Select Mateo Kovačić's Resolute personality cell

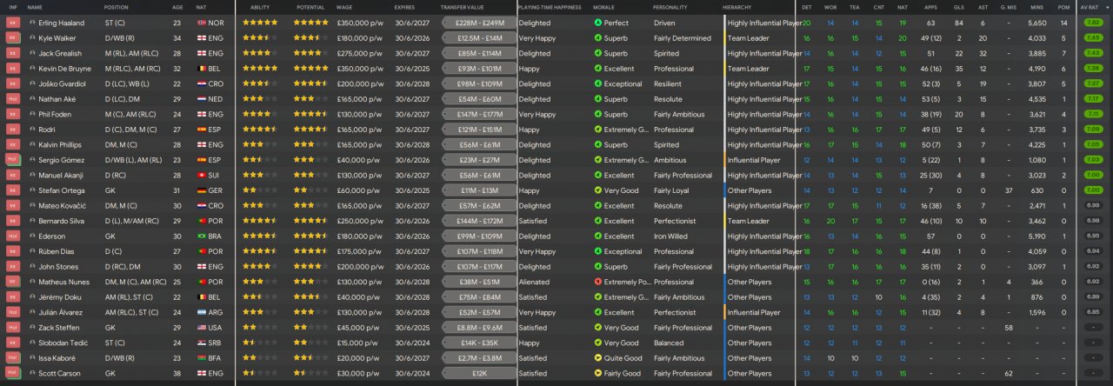(x=668, y=205)
